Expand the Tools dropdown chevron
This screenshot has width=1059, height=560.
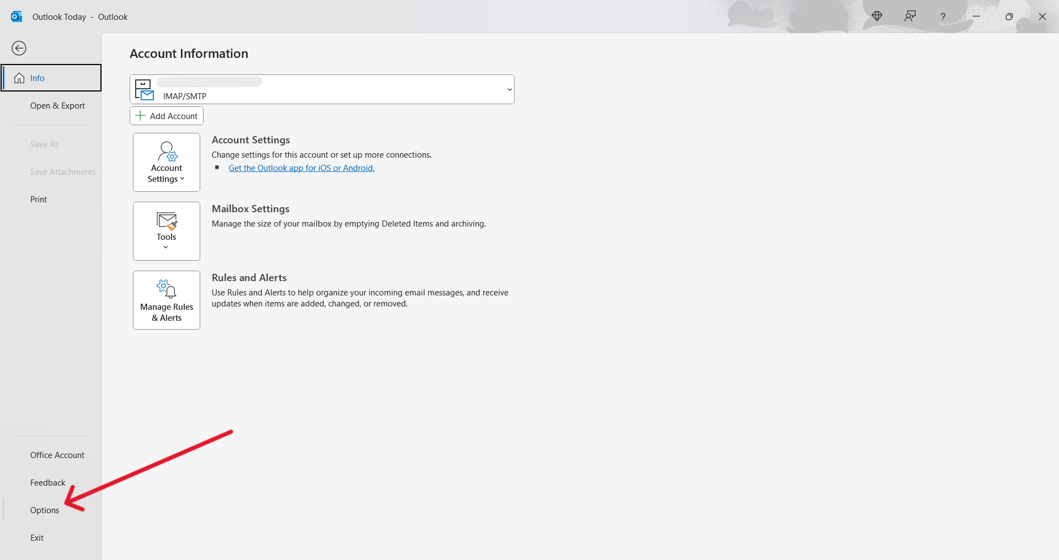[x=166, y=247]
